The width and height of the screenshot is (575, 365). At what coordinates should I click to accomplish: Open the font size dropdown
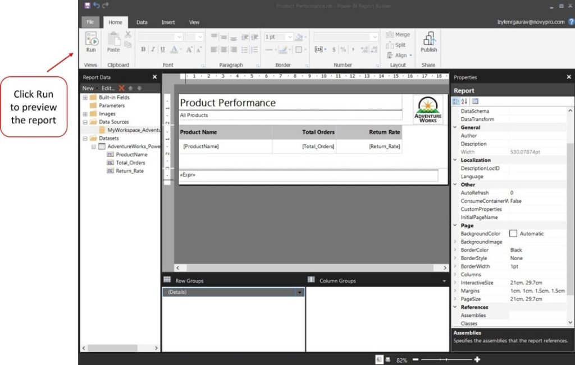(x=200, y=36)
